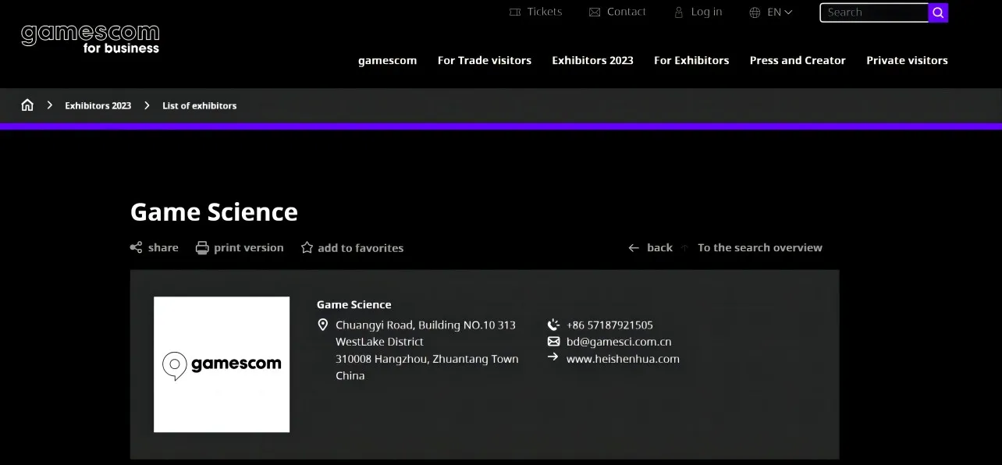
Task: Click the envelope icon beside Contact
Action: [x=595, y=12]
